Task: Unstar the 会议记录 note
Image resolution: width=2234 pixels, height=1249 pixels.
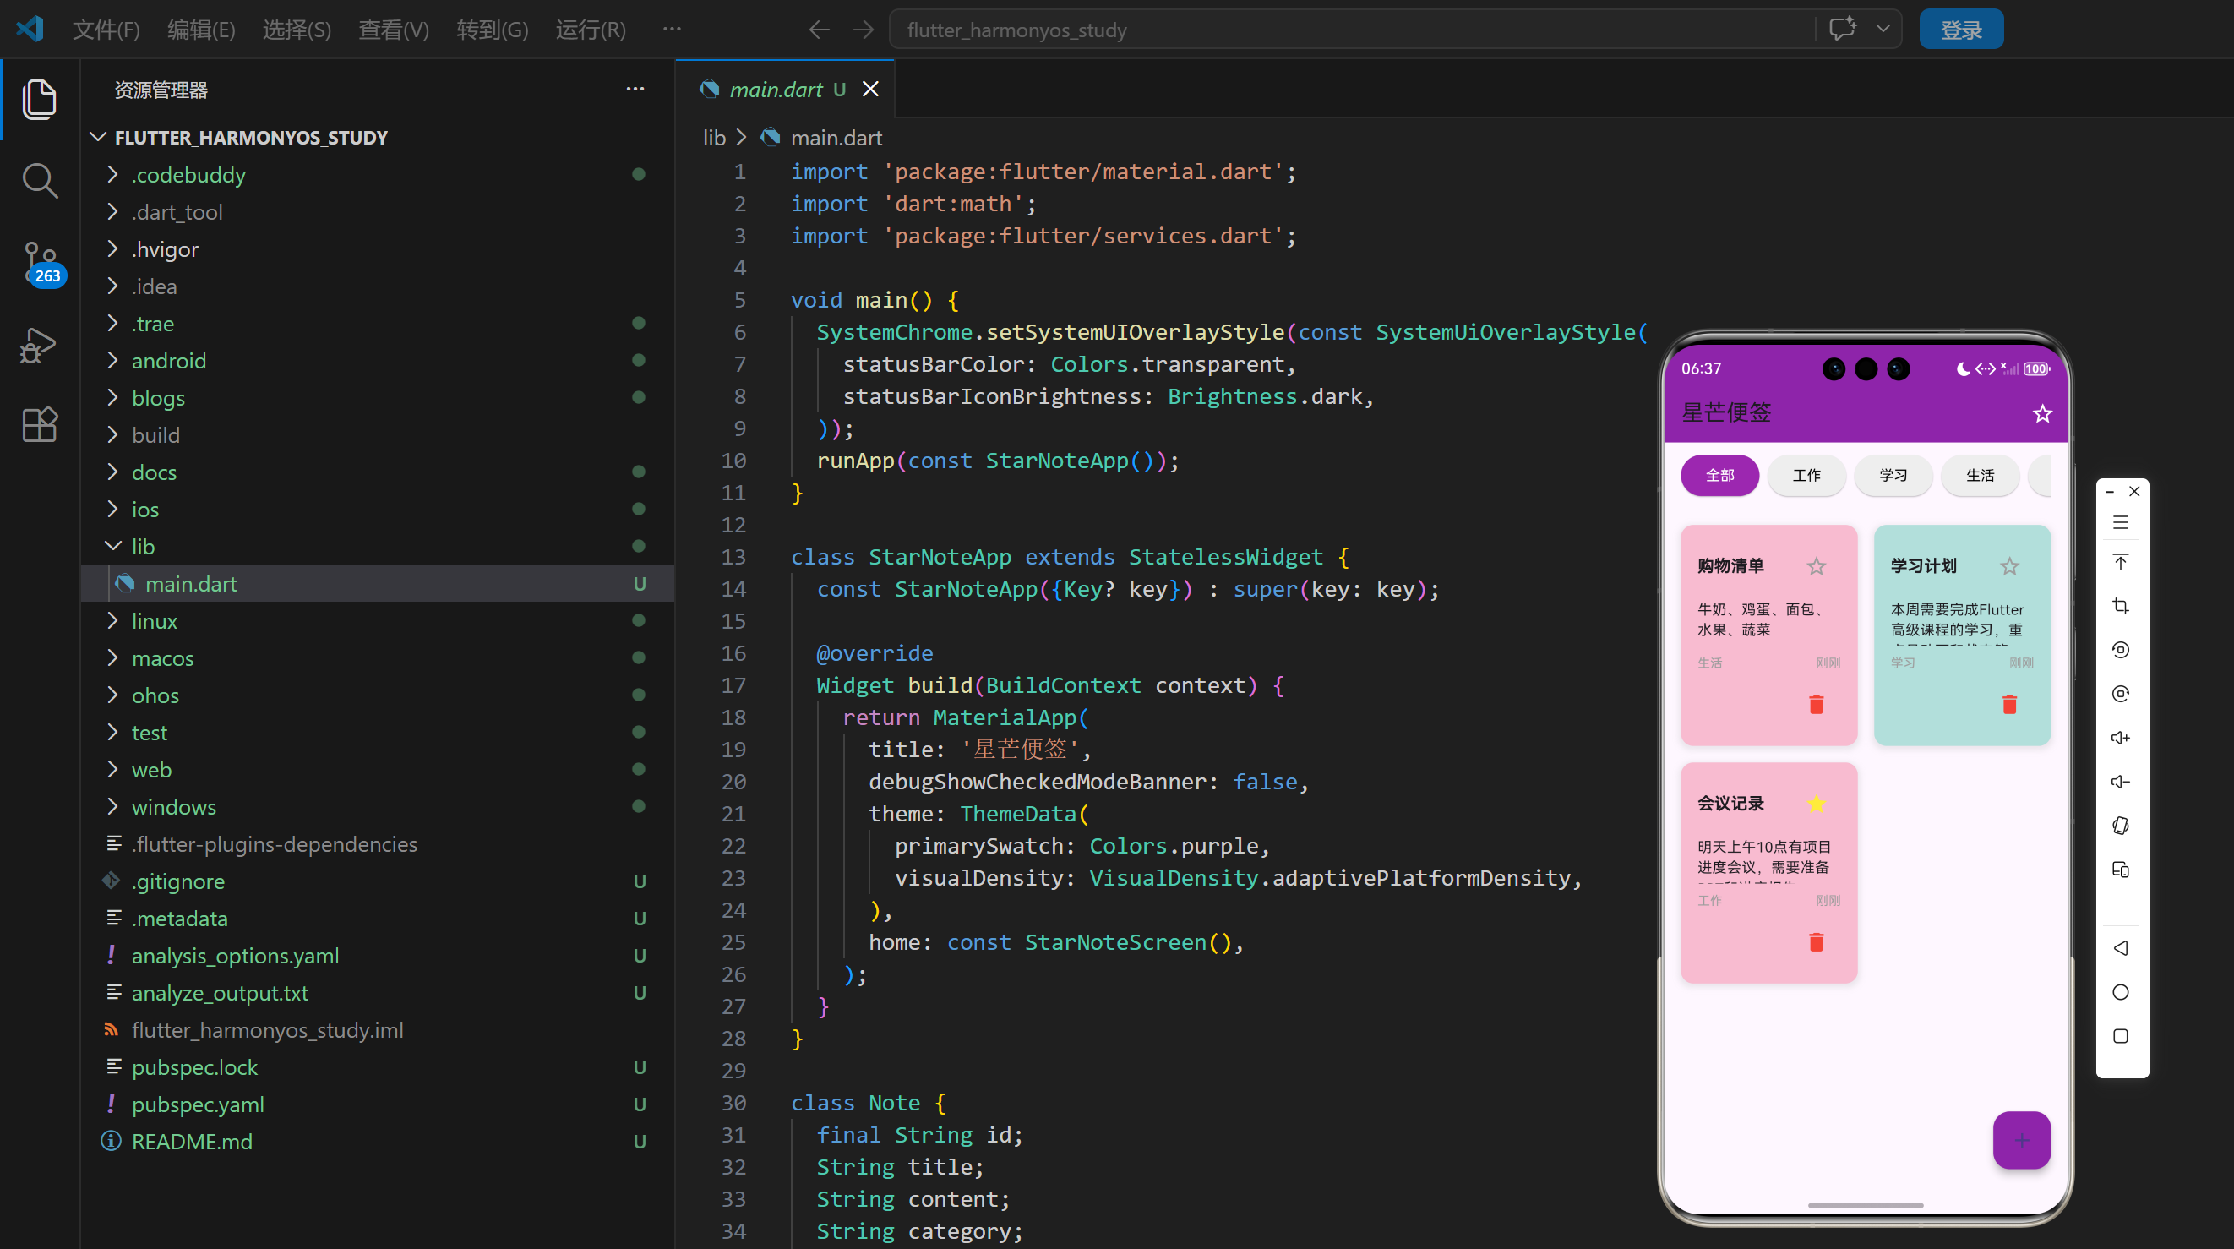Action: (1816, 804)
